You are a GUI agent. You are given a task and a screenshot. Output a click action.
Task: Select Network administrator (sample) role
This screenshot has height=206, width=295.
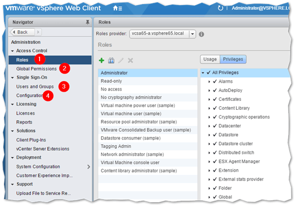tap(148, 154)
